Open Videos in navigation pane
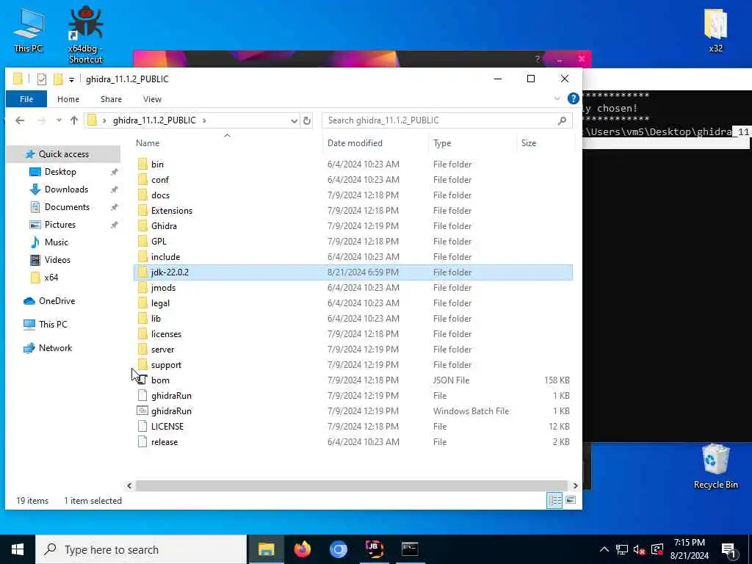 tap(57, 260)
